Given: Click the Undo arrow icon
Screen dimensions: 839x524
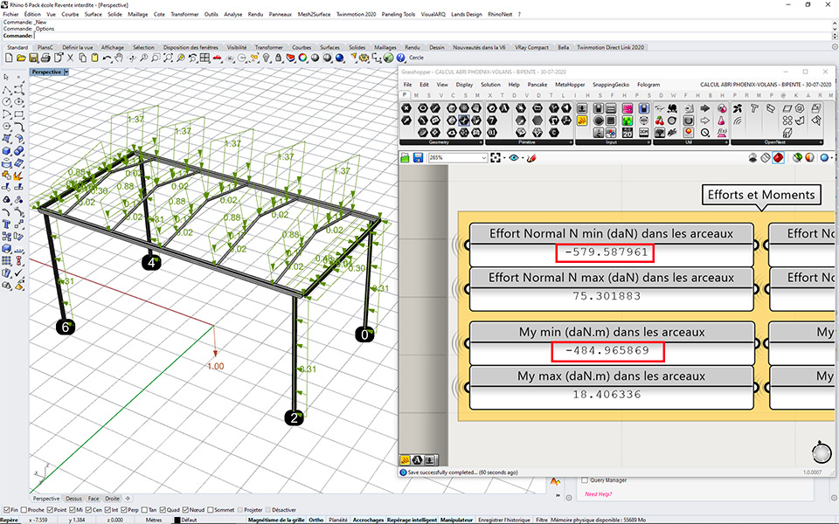Looking at the screenshot, I should 107,58.
